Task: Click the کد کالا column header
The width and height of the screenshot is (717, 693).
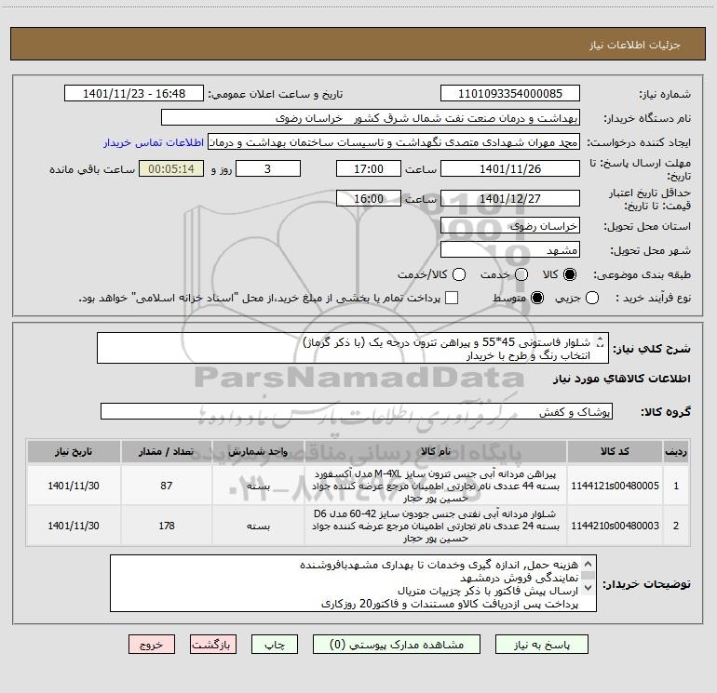Action: [x=615, y=451]
